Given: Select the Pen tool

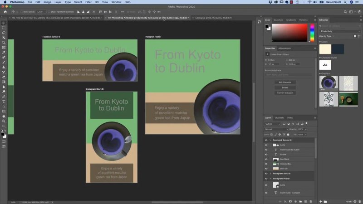Looking at the screenshot, I should click(x=4, y=97).
